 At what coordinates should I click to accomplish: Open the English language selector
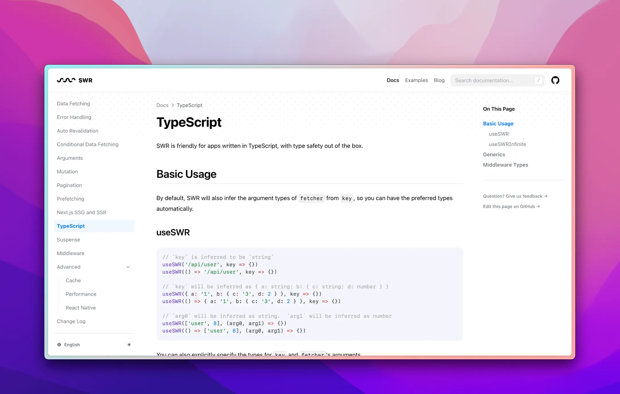coord(72,344)
